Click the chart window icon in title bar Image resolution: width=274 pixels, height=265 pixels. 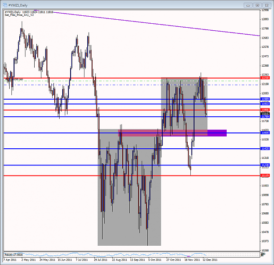(x=5, y=5)
